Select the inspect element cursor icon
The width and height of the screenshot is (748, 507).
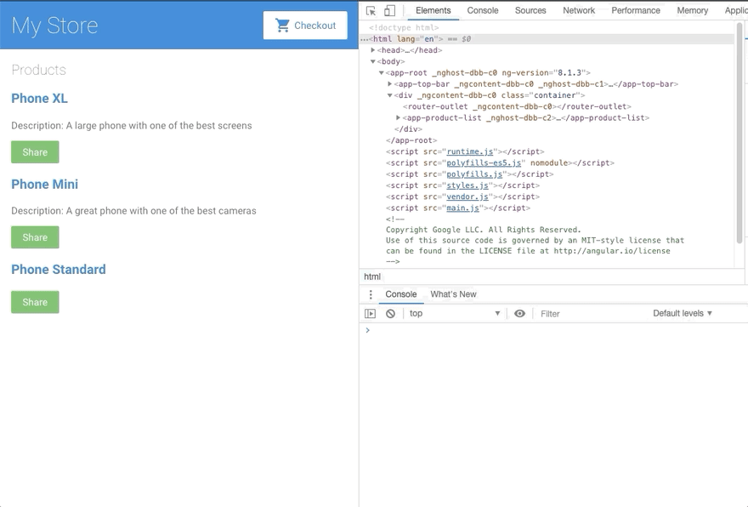[371, 10]
